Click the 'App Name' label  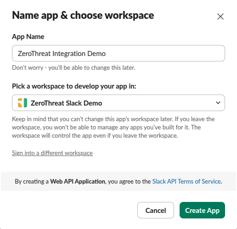[x=28, y=37]
